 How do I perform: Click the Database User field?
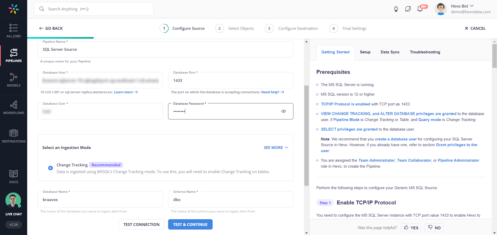click(100, 111)
